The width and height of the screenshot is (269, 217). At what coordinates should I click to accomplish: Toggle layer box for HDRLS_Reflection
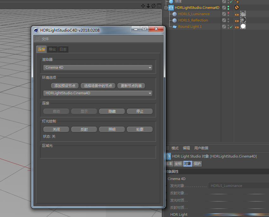tap(224, 20)
